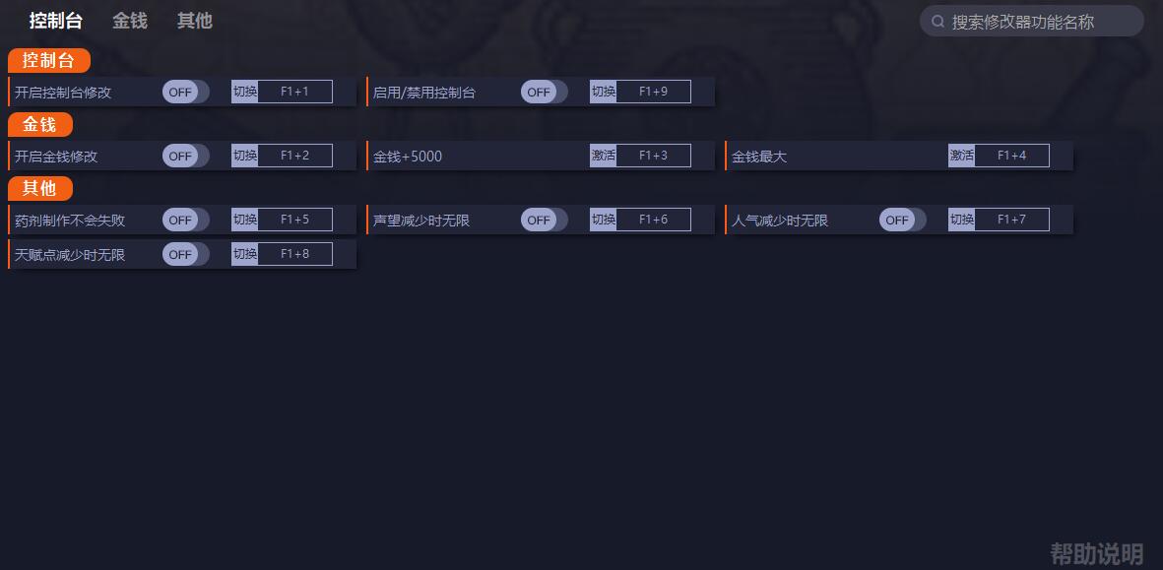This screenshot has width=1163, height=570.
Task: Click the F1+1 hotkey box
Action: pos(294,92)
